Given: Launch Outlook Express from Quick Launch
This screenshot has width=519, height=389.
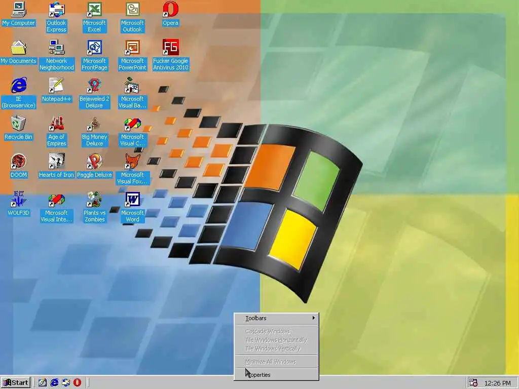Looking at the screenshot, I should pos(66,383).
